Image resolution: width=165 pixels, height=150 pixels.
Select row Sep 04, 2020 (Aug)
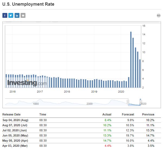(82, 120)
